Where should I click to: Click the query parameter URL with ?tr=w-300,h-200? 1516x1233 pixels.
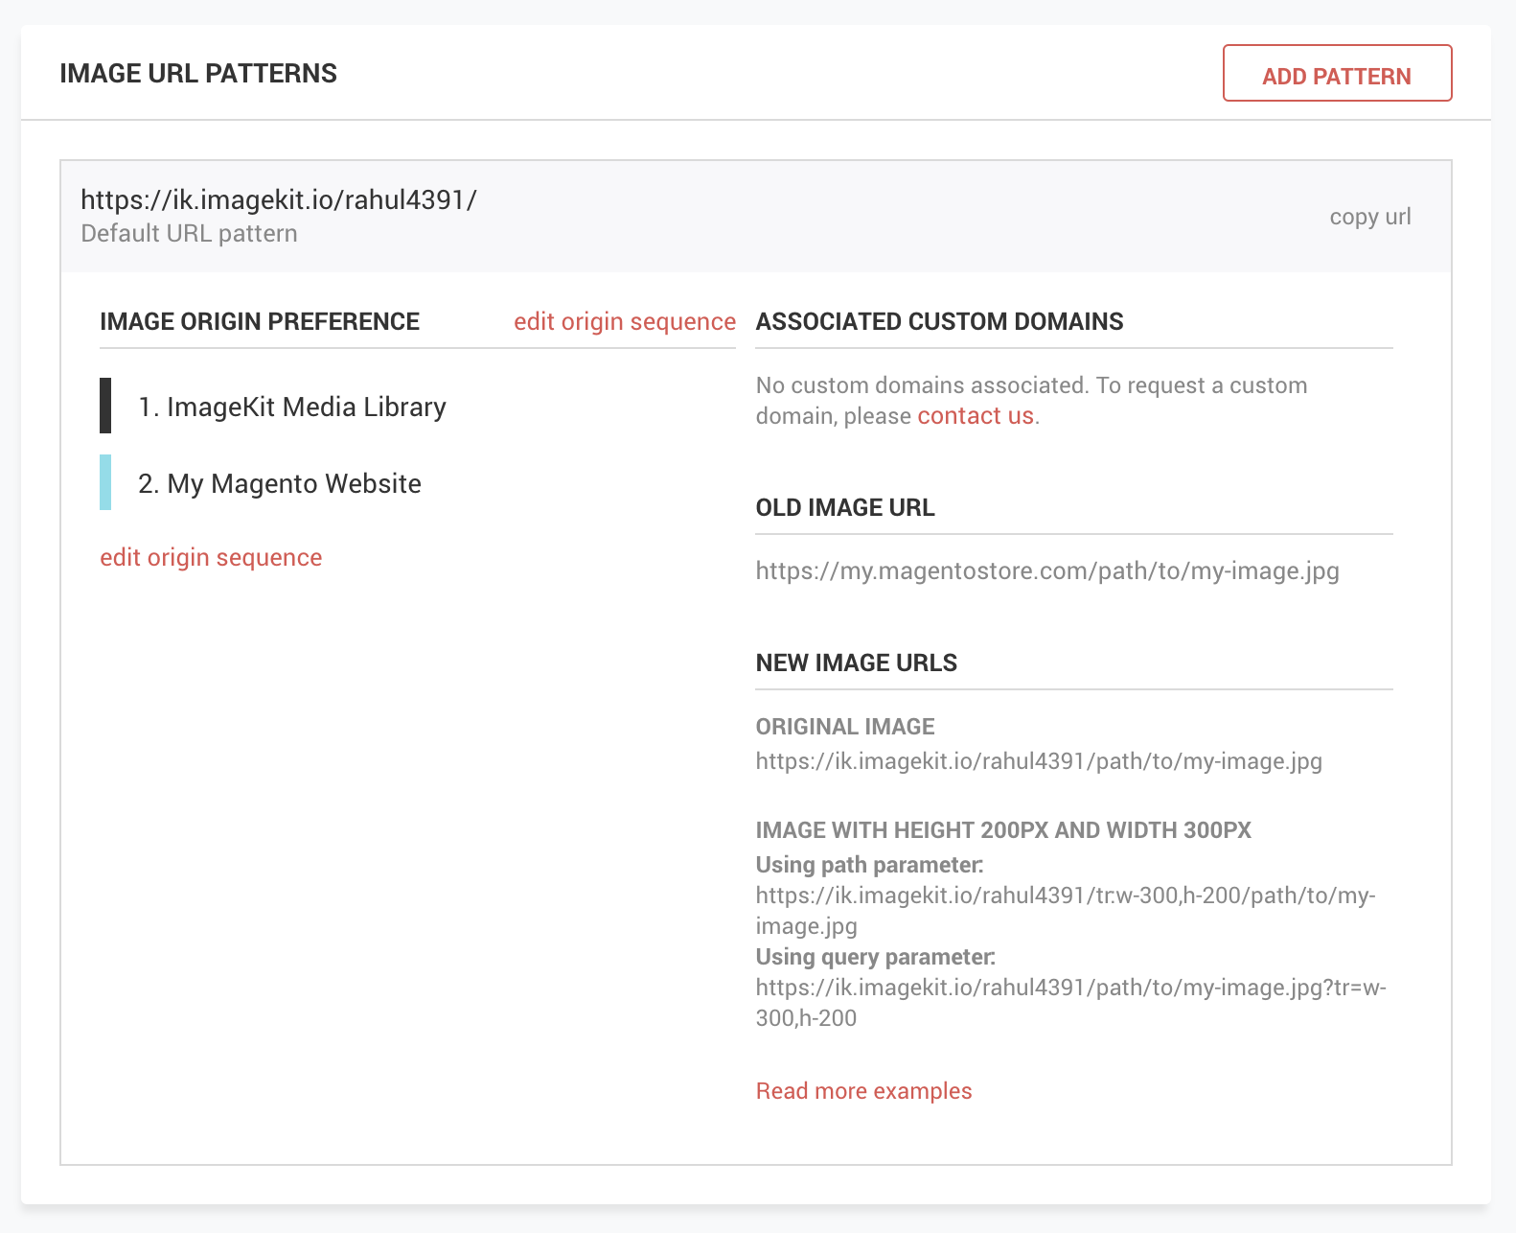tap(1070, 1003)
